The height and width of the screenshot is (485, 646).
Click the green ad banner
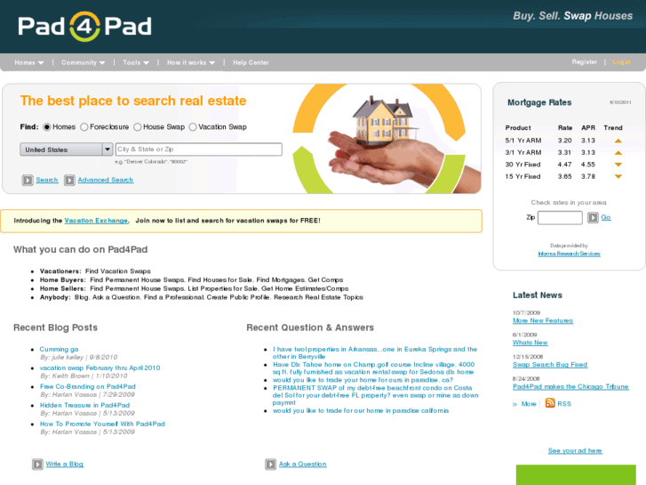(576, 474)
